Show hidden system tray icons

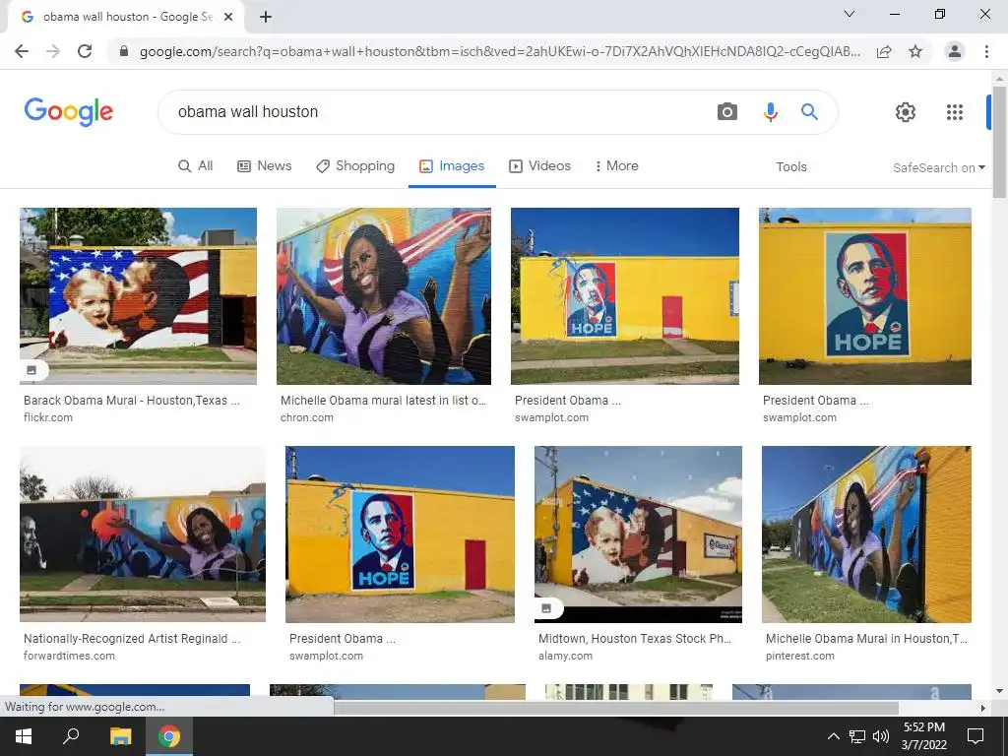coord(833,736)
